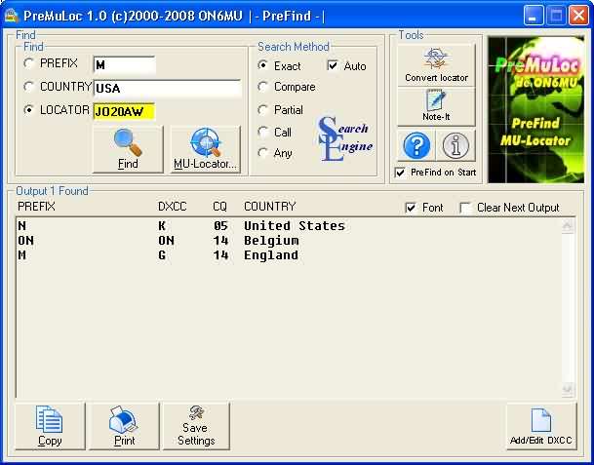
Task: Toggle the Auto checkbox
Action: [x=333, y=66]
